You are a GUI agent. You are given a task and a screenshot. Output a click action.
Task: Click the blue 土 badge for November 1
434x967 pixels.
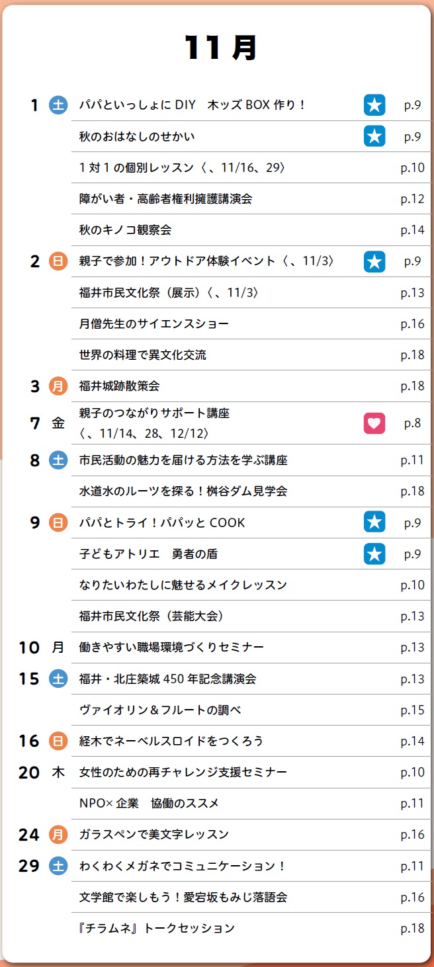click(58, 105)
